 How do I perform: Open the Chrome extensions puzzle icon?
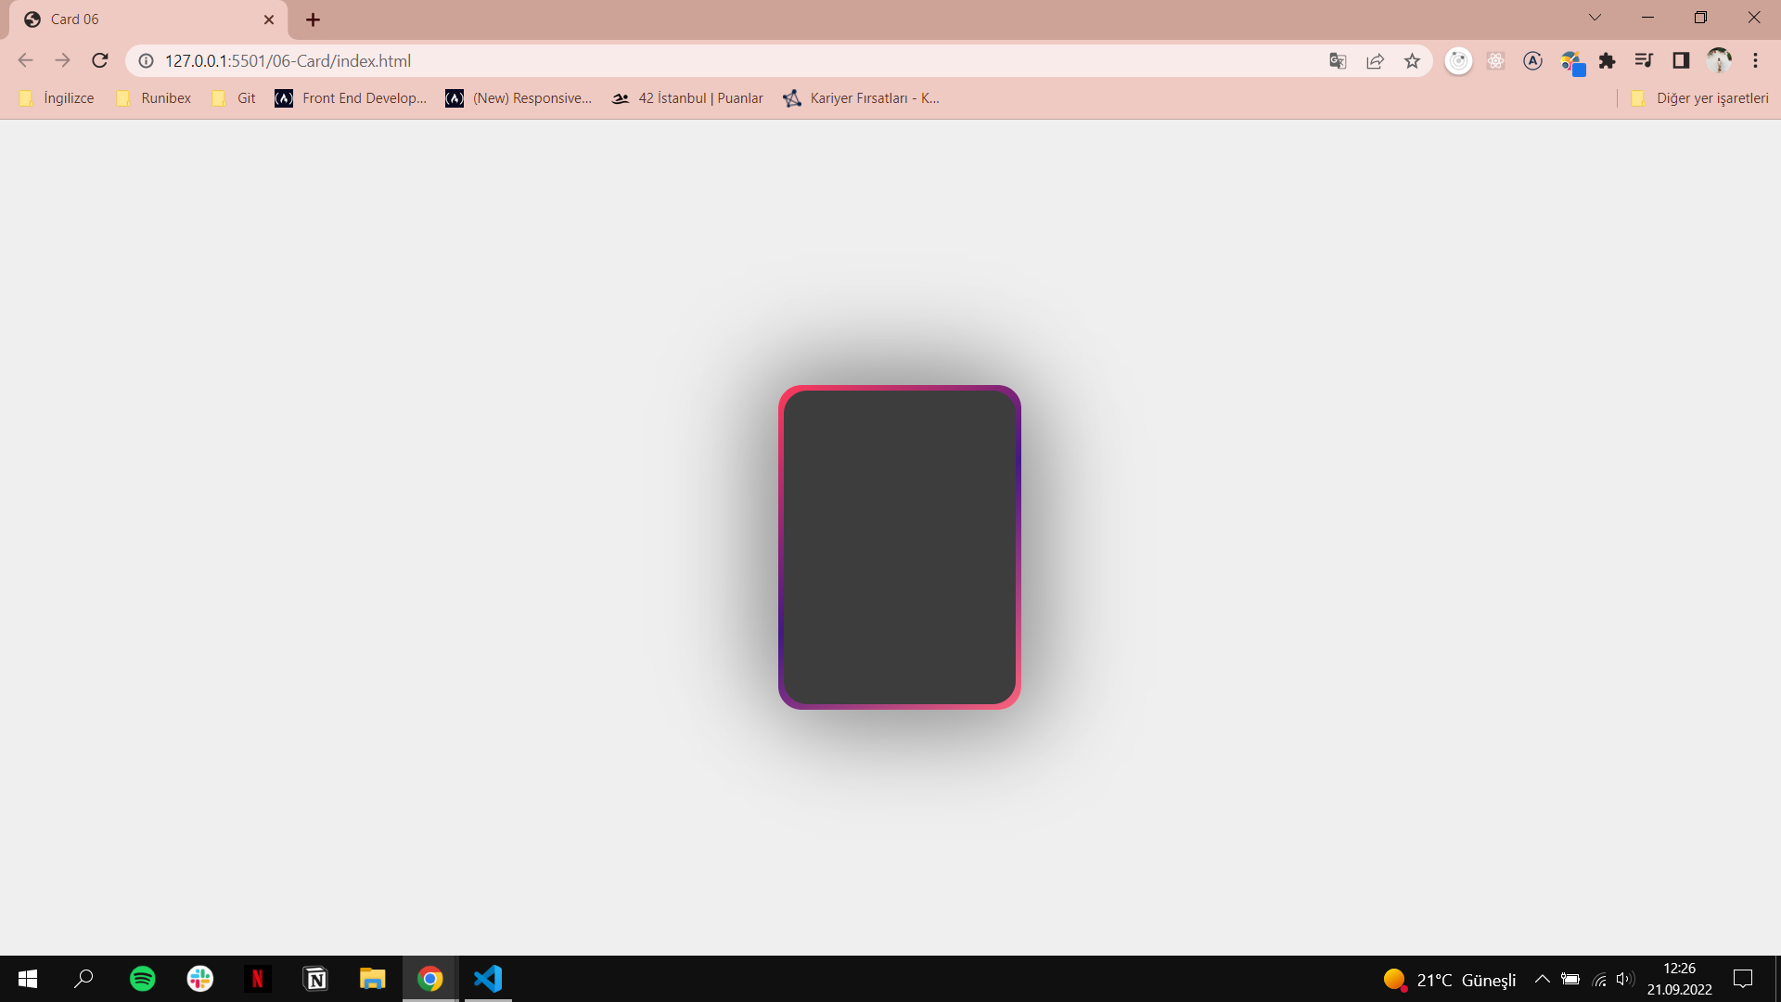coord(1608,60)
